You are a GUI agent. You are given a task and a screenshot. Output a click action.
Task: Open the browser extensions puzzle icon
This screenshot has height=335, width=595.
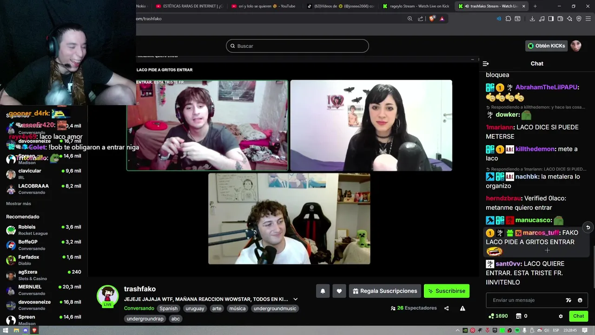[508, 19]
